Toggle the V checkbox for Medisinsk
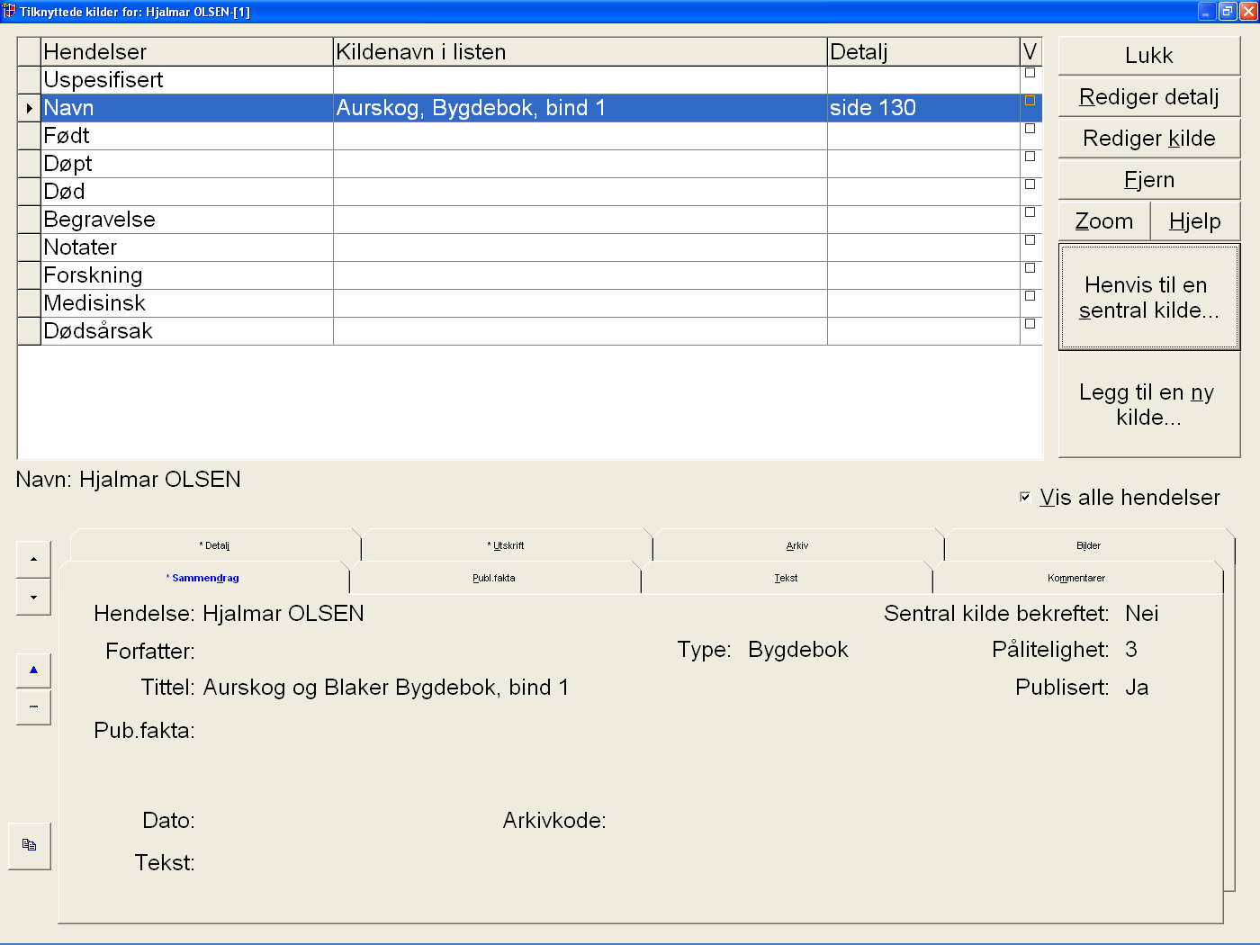The image size is (1260, 945). tap(1030, 296)
